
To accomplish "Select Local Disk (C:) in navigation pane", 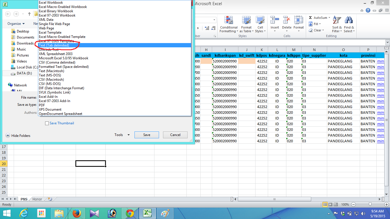I will tap(24, 67).
